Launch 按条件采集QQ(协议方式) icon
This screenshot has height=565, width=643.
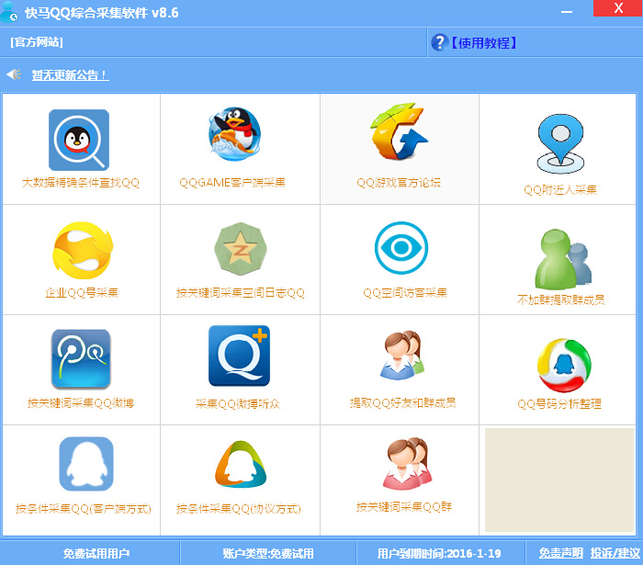pyautogui.click(x=240, y=465)
